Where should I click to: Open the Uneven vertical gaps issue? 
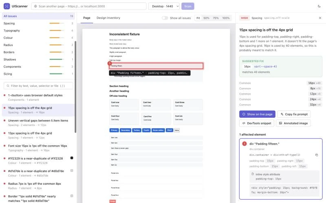click(38, 123)
